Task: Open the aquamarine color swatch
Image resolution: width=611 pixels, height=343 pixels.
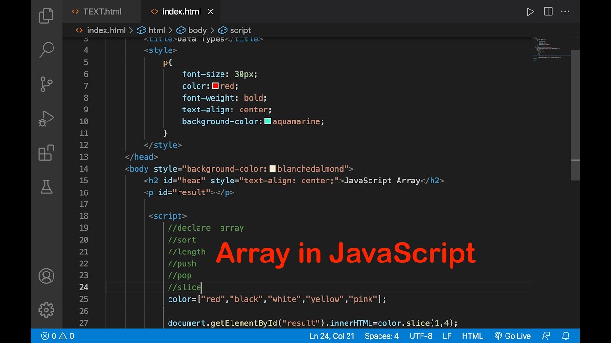Action: [x=268, y=121]
